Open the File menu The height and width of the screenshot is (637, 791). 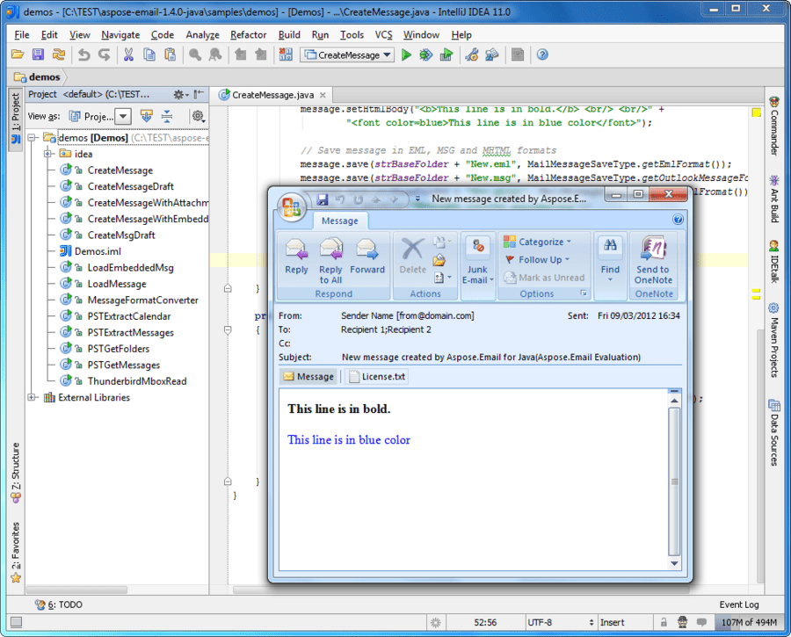tap(22, 35)
